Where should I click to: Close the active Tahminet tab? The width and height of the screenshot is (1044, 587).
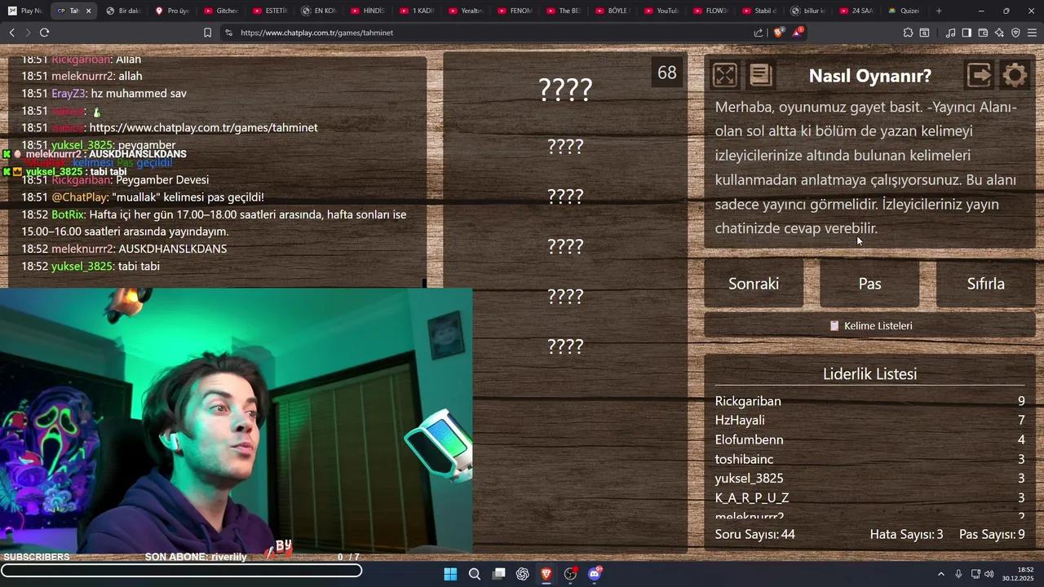click(x=88, y=11)
